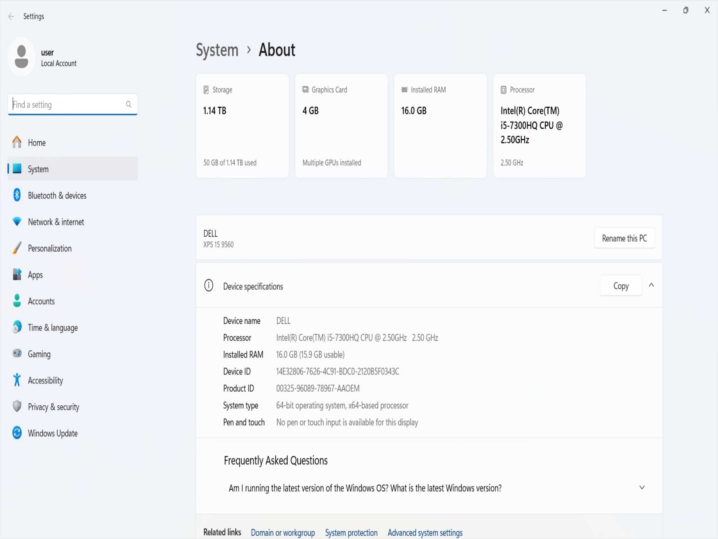The height and width of the screenshot is (539, 718).
Task: Click the System breadcrumb in header
Action: 217,50
